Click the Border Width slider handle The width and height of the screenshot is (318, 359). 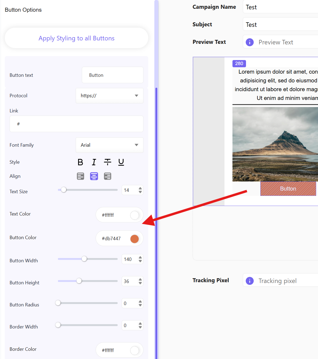click(x=58, y=325)
